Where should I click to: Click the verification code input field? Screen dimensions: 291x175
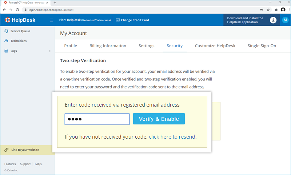(97, 119)
